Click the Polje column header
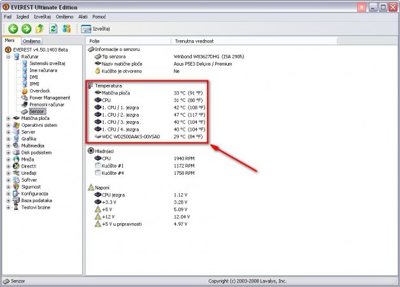Image resolution: width=400 pixels, height=287 pixels. pyautogui.click(x=129, y=41)
